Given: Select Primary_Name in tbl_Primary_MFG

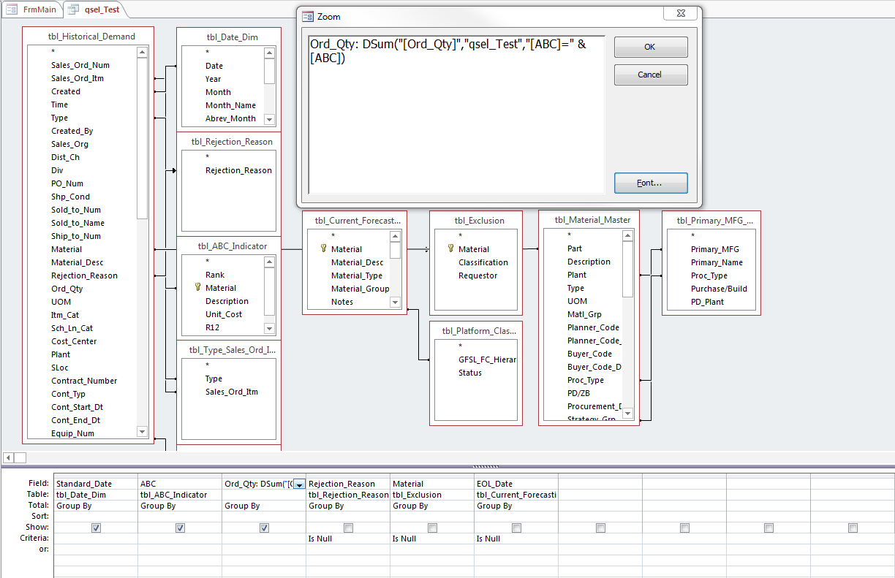Looking at the screenshot, I should pos(717,262).
